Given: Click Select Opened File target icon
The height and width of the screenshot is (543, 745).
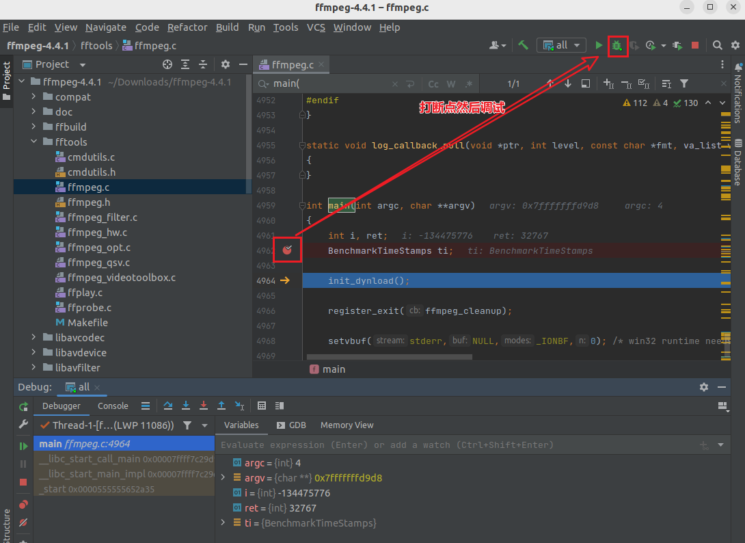Looking at the screenshot, I should pyautogui.click(x=167, y=64).
